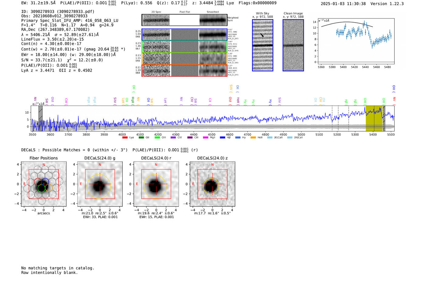425x289 pixels.
Task: Click the DECaLS(24.0) g cutout image
Action: point(100,184)
